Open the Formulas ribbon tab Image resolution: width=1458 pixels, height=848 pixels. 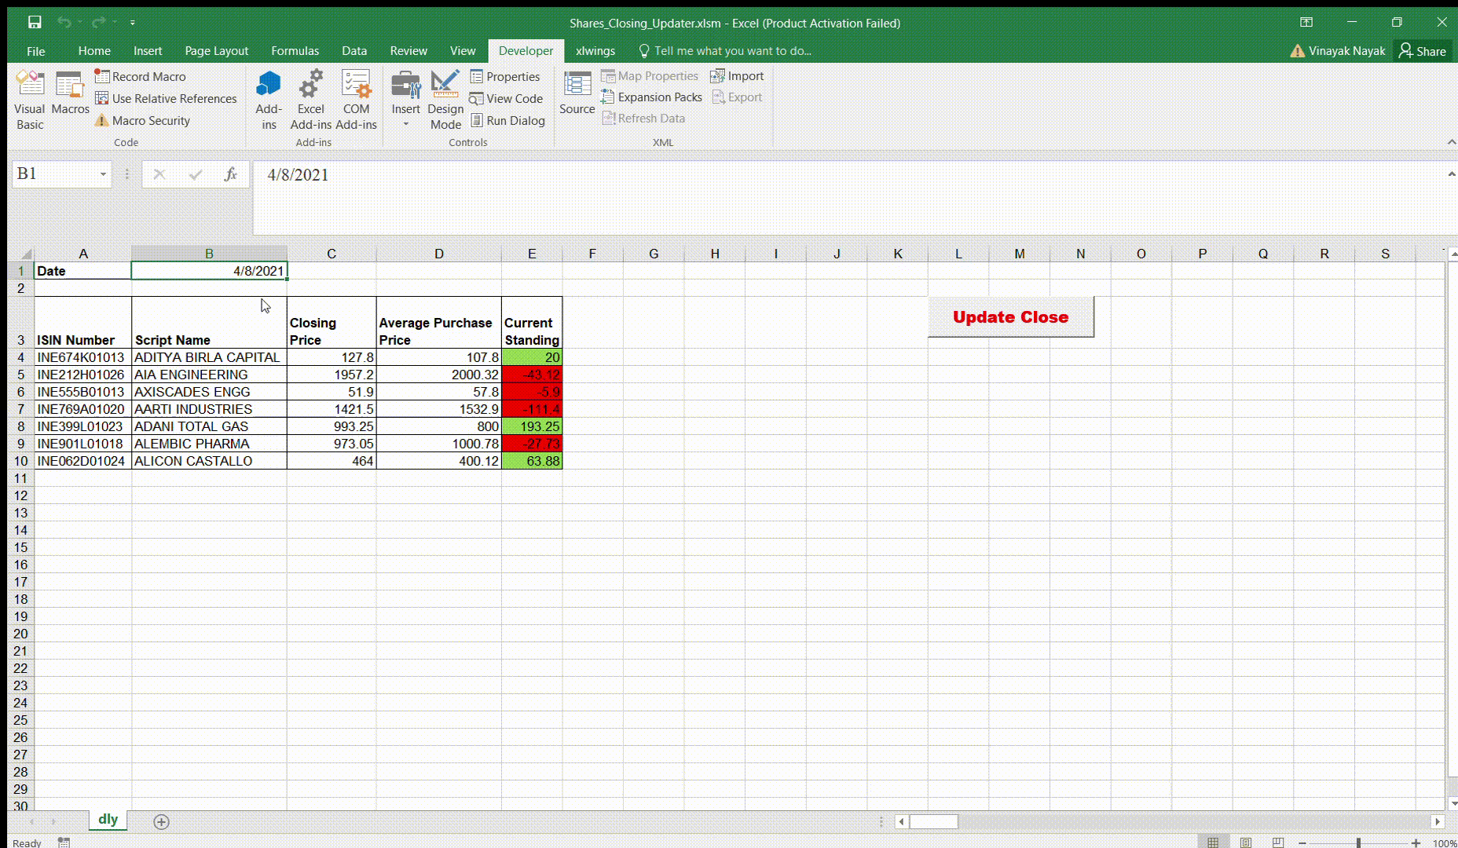point(295,50)
